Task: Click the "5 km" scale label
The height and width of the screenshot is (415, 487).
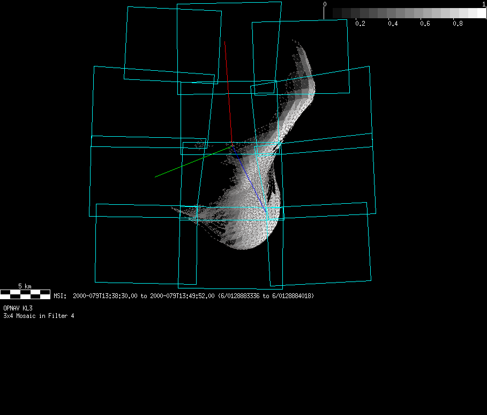Action: (x=25, y=286)
